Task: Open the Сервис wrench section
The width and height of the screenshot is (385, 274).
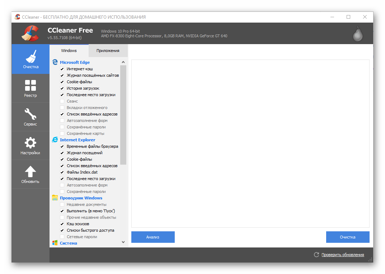Action: tap(30, 117)
